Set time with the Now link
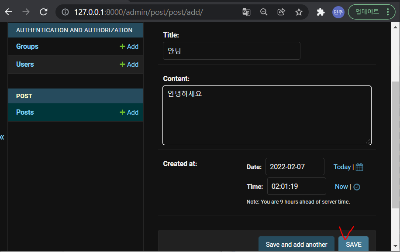The height and width of the screenshot is (252, 400). pos(341,187)
